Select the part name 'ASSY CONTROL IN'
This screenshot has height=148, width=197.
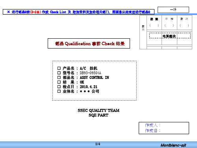click(95, 78)
